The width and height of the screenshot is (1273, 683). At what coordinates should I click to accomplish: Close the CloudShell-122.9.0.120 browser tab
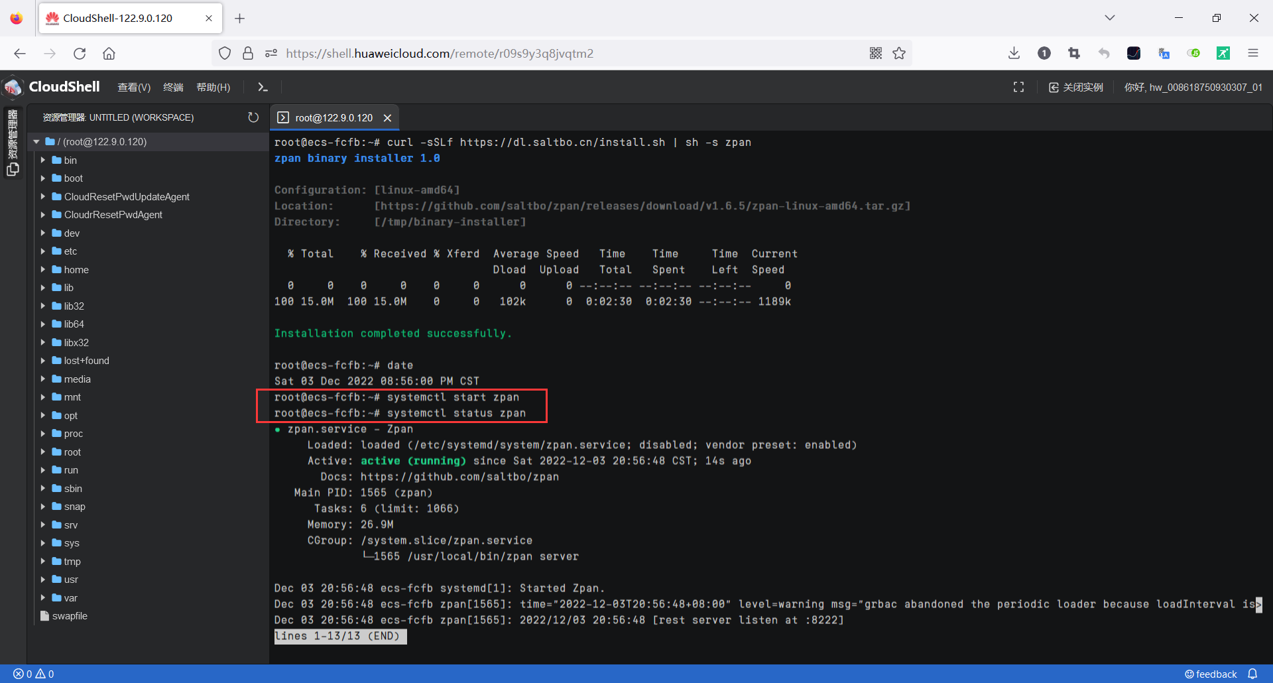209,19
